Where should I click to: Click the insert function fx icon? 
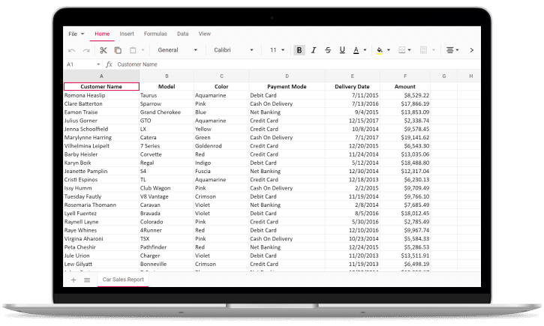109,64
